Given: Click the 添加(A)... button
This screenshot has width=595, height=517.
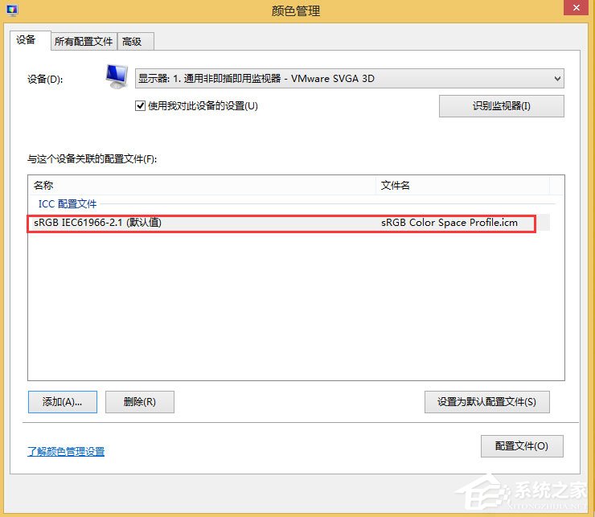Looking at the screenshot, I should click(x=63, y=402).
